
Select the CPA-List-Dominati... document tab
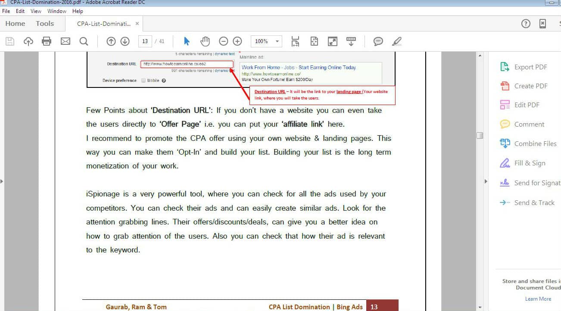(104, 24)
